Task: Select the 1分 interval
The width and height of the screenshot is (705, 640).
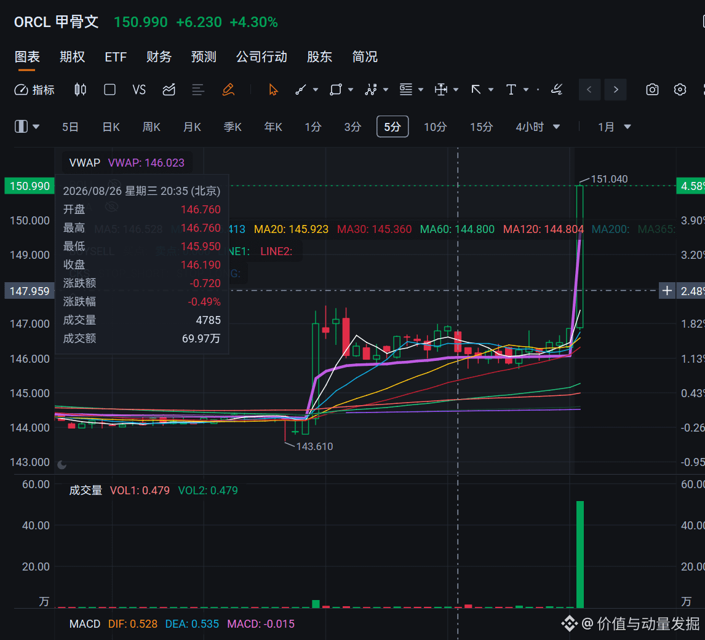Action: pos(313,127)
